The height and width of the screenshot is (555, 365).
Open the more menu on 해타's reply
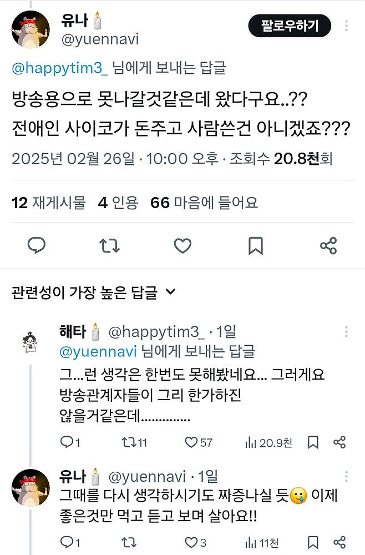346,332
